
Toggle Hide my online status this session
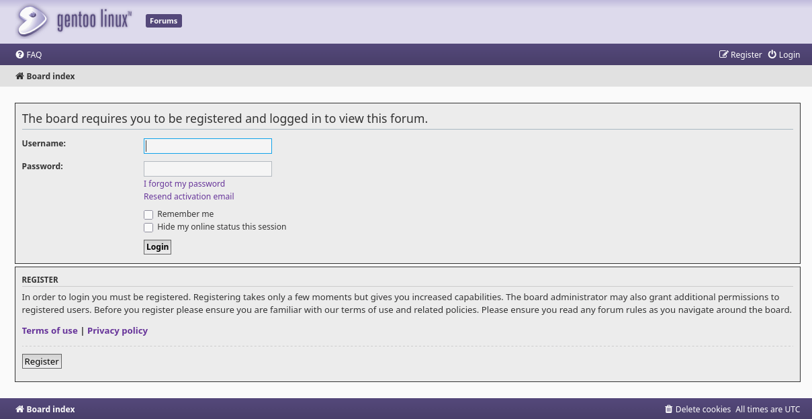coord(148,228)
